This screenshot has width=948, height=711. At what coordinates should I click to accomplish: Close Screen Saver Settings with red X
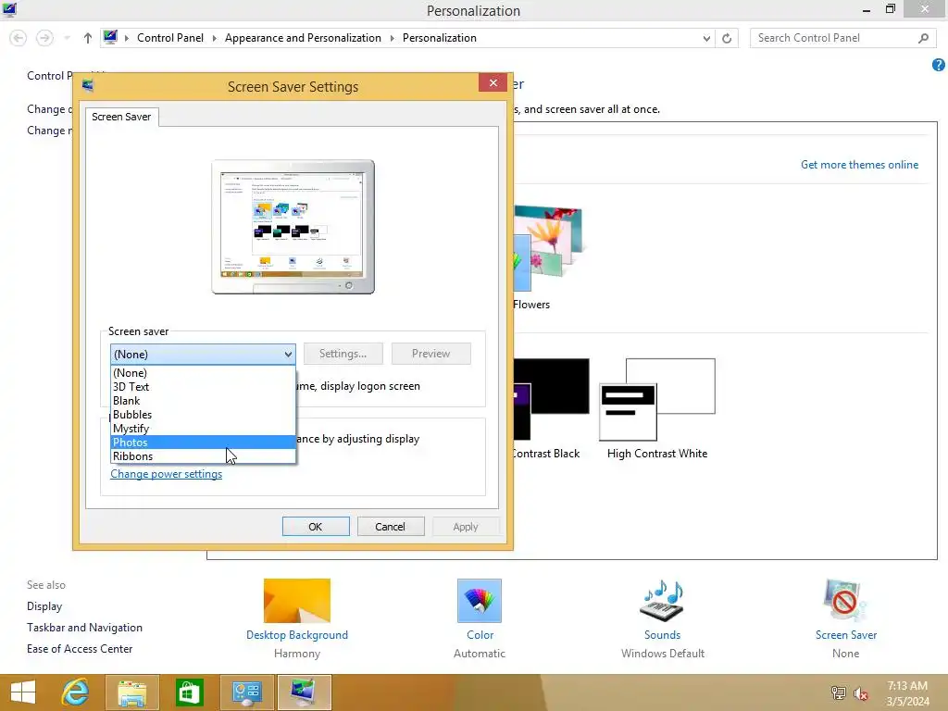[x=493, y=82]
